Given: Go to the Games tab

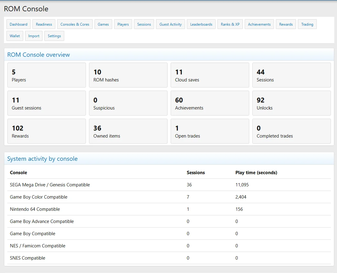Looking at the screenshot, I should pos(103,24).
